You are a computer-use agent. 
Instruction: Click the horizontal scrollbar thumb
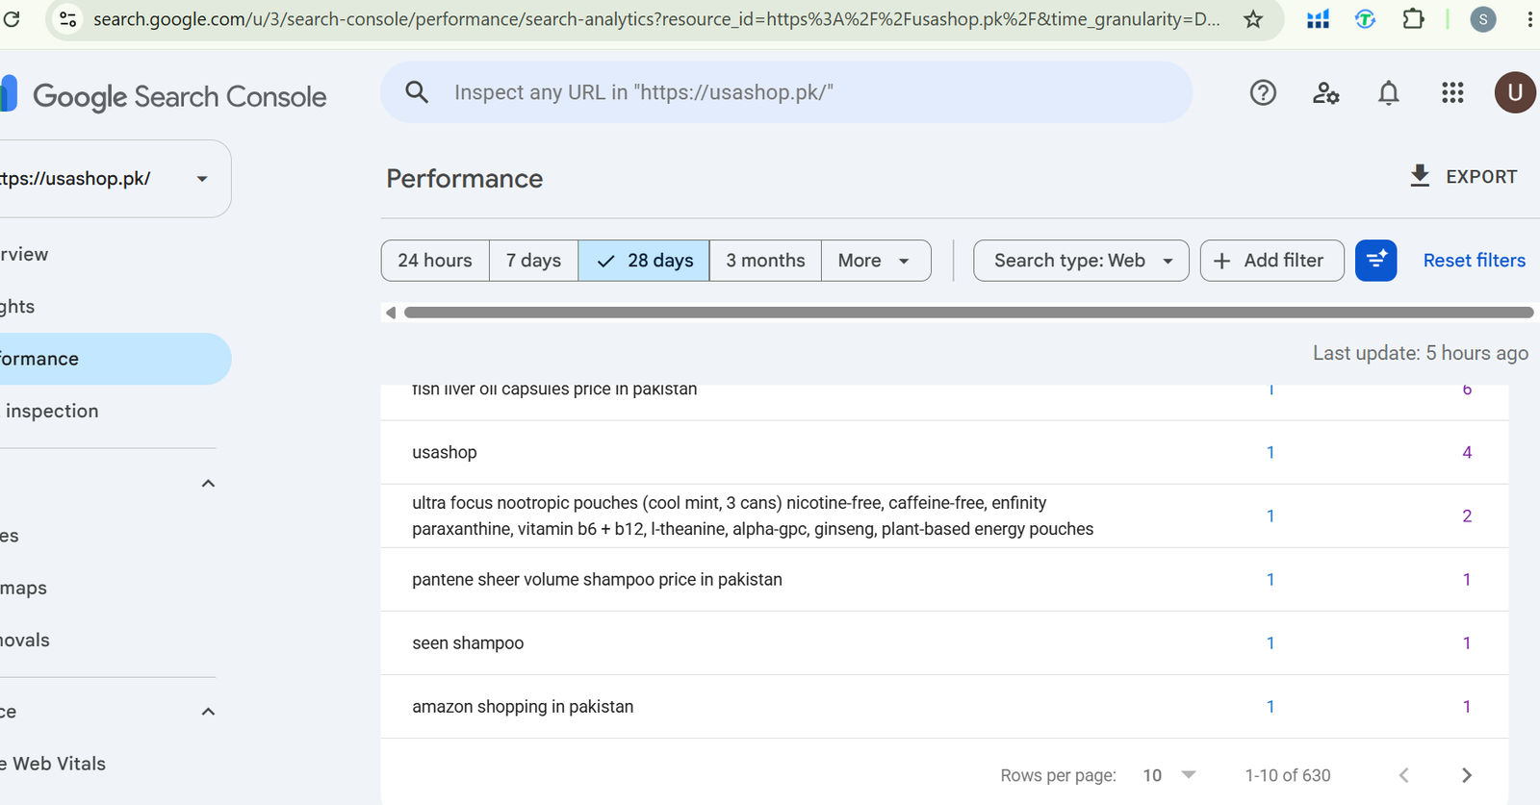[x=968, y=313]
